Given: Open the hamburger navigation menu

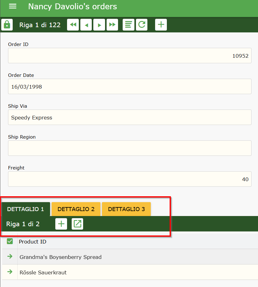Looking at the screenshot, I should (x=13, y=6).
